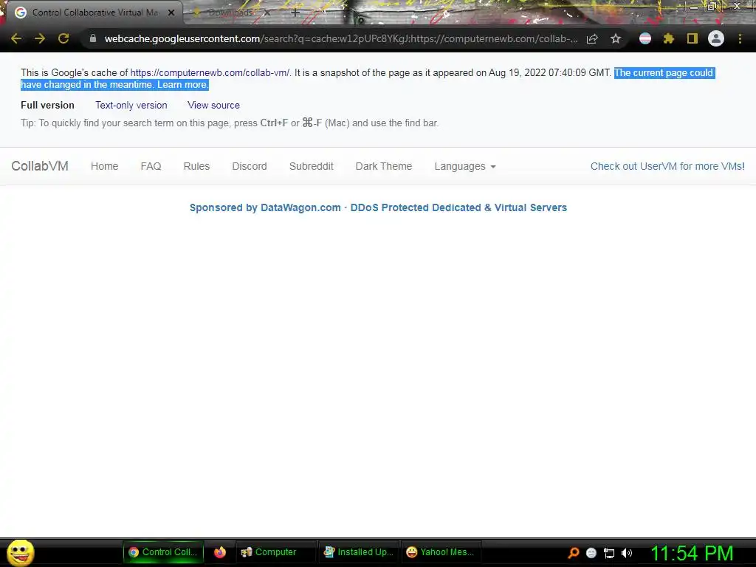Viewport: 756px width, 567px height.
Task: Switch to the Installed Up... taskbar window
Action: tap(358, 552)
